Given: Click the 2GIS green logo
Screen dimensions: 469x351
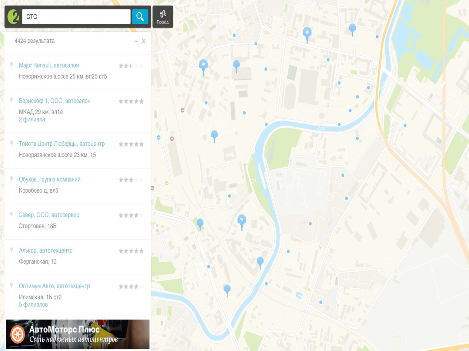Looking at the screenshot, I should pyautogui.click(x=13, y=17).
